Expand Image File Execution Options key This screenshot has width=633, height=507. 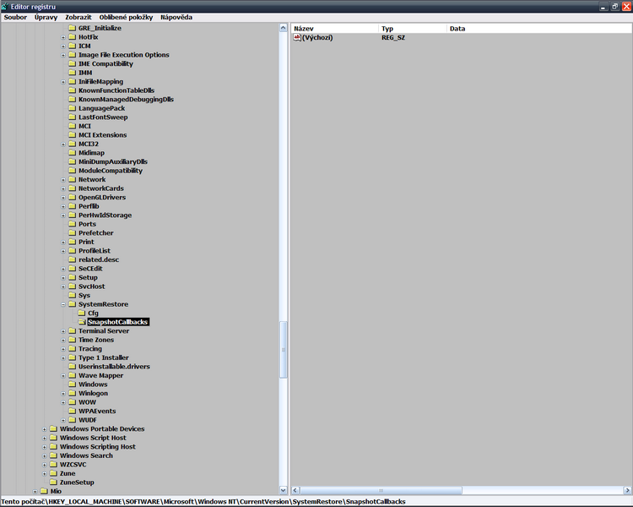(63, 55)
